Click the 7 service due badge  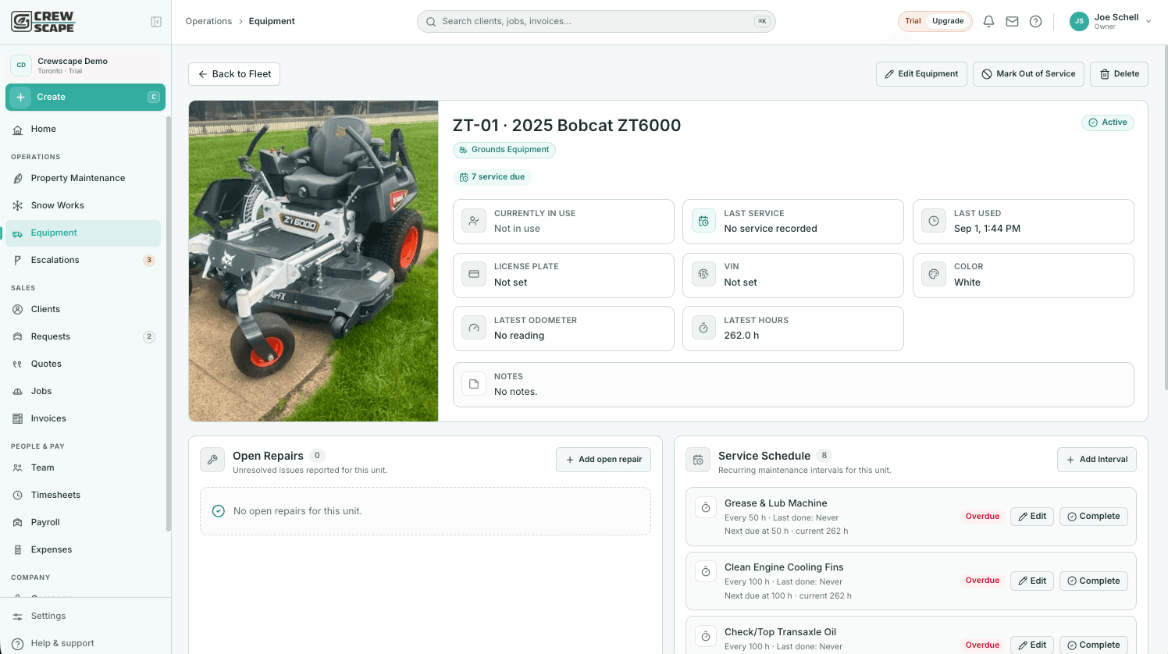pos(492,177)
